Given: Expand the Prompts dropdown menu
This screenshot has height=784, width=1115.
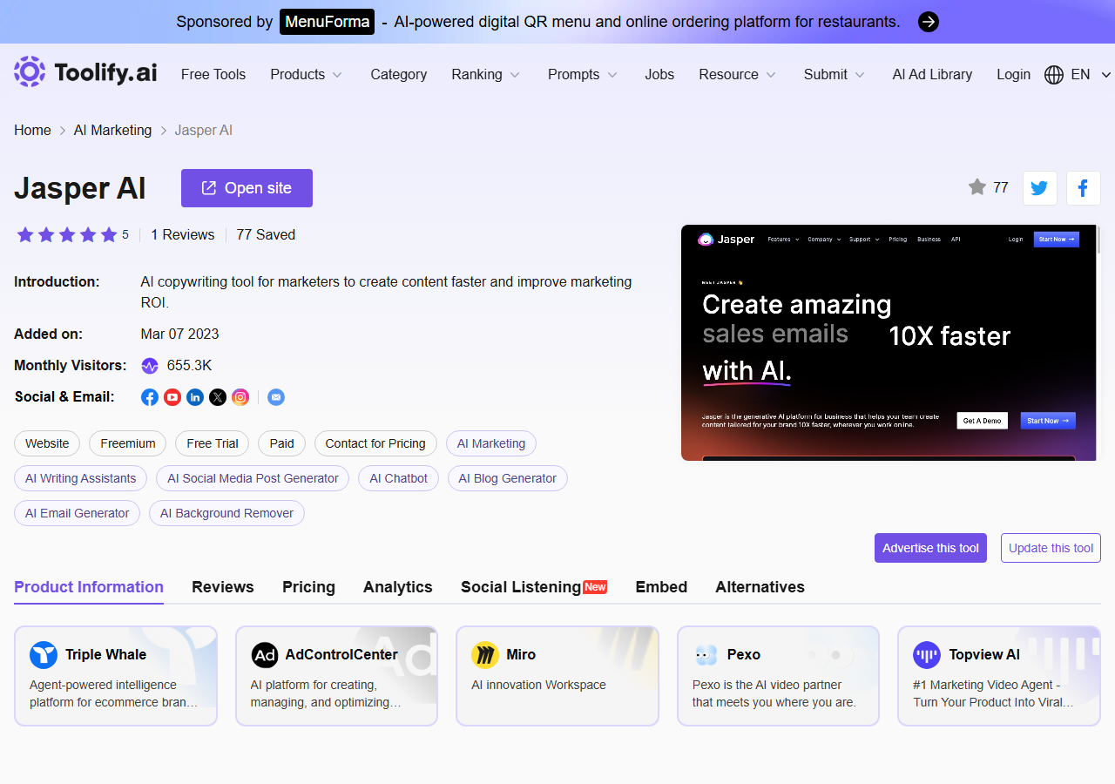Looking at the screenshot, I should coord(583,75).
